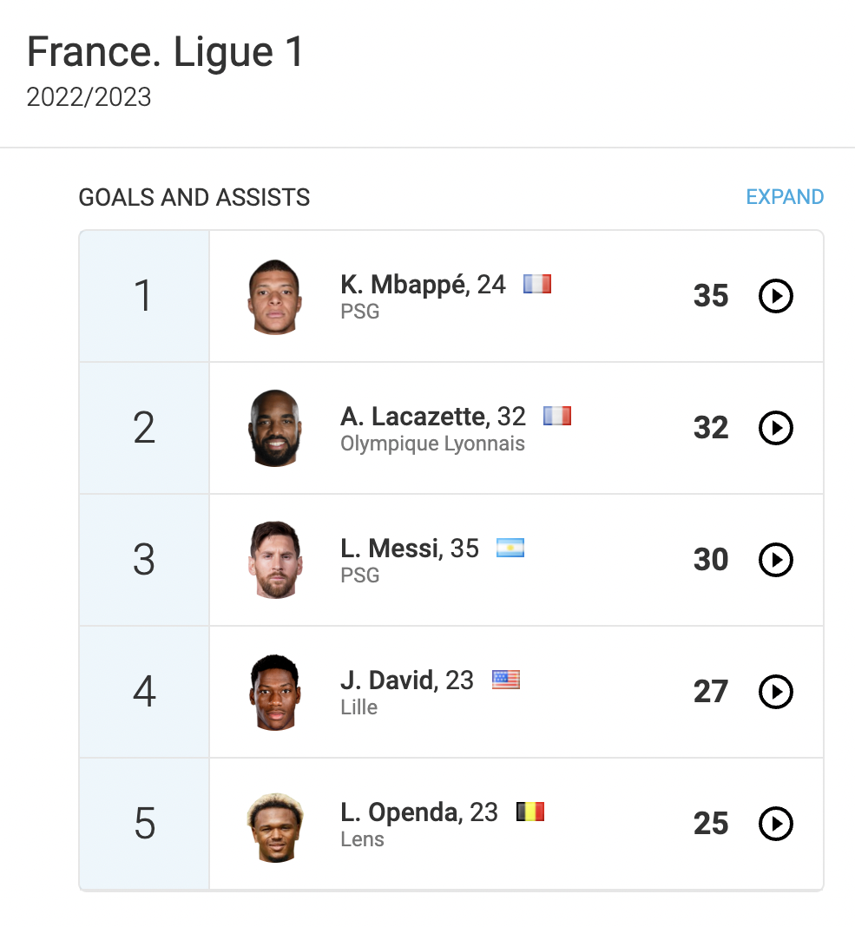Open the headshot in the Lacazette row
This screenshot has width=855, height=927.
tap(274, 429)
